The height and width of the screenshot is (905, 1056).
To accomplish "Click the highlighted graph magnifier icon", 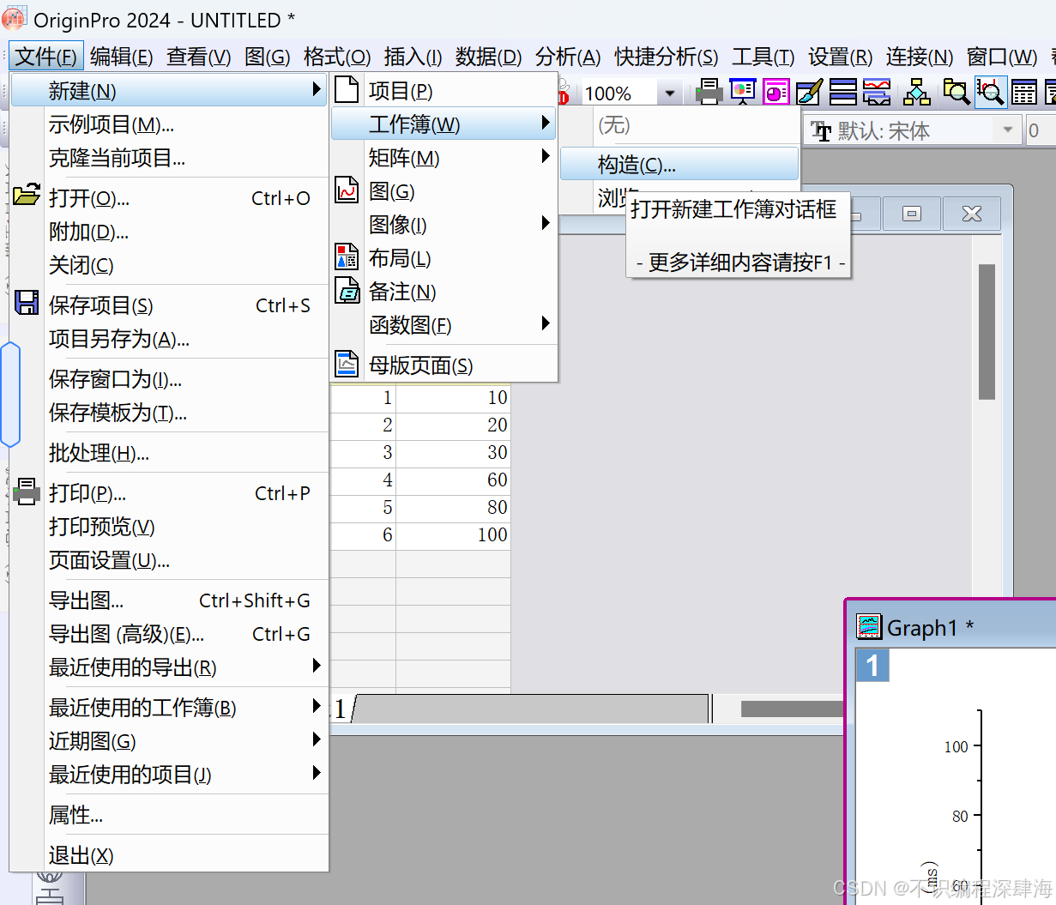I will tap(990, 92).
